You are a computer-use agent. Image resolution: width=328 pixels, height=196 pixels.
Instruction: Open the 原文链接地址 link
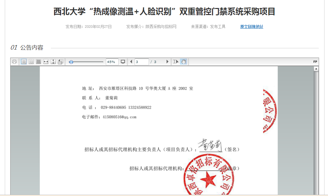pos(252,27)
